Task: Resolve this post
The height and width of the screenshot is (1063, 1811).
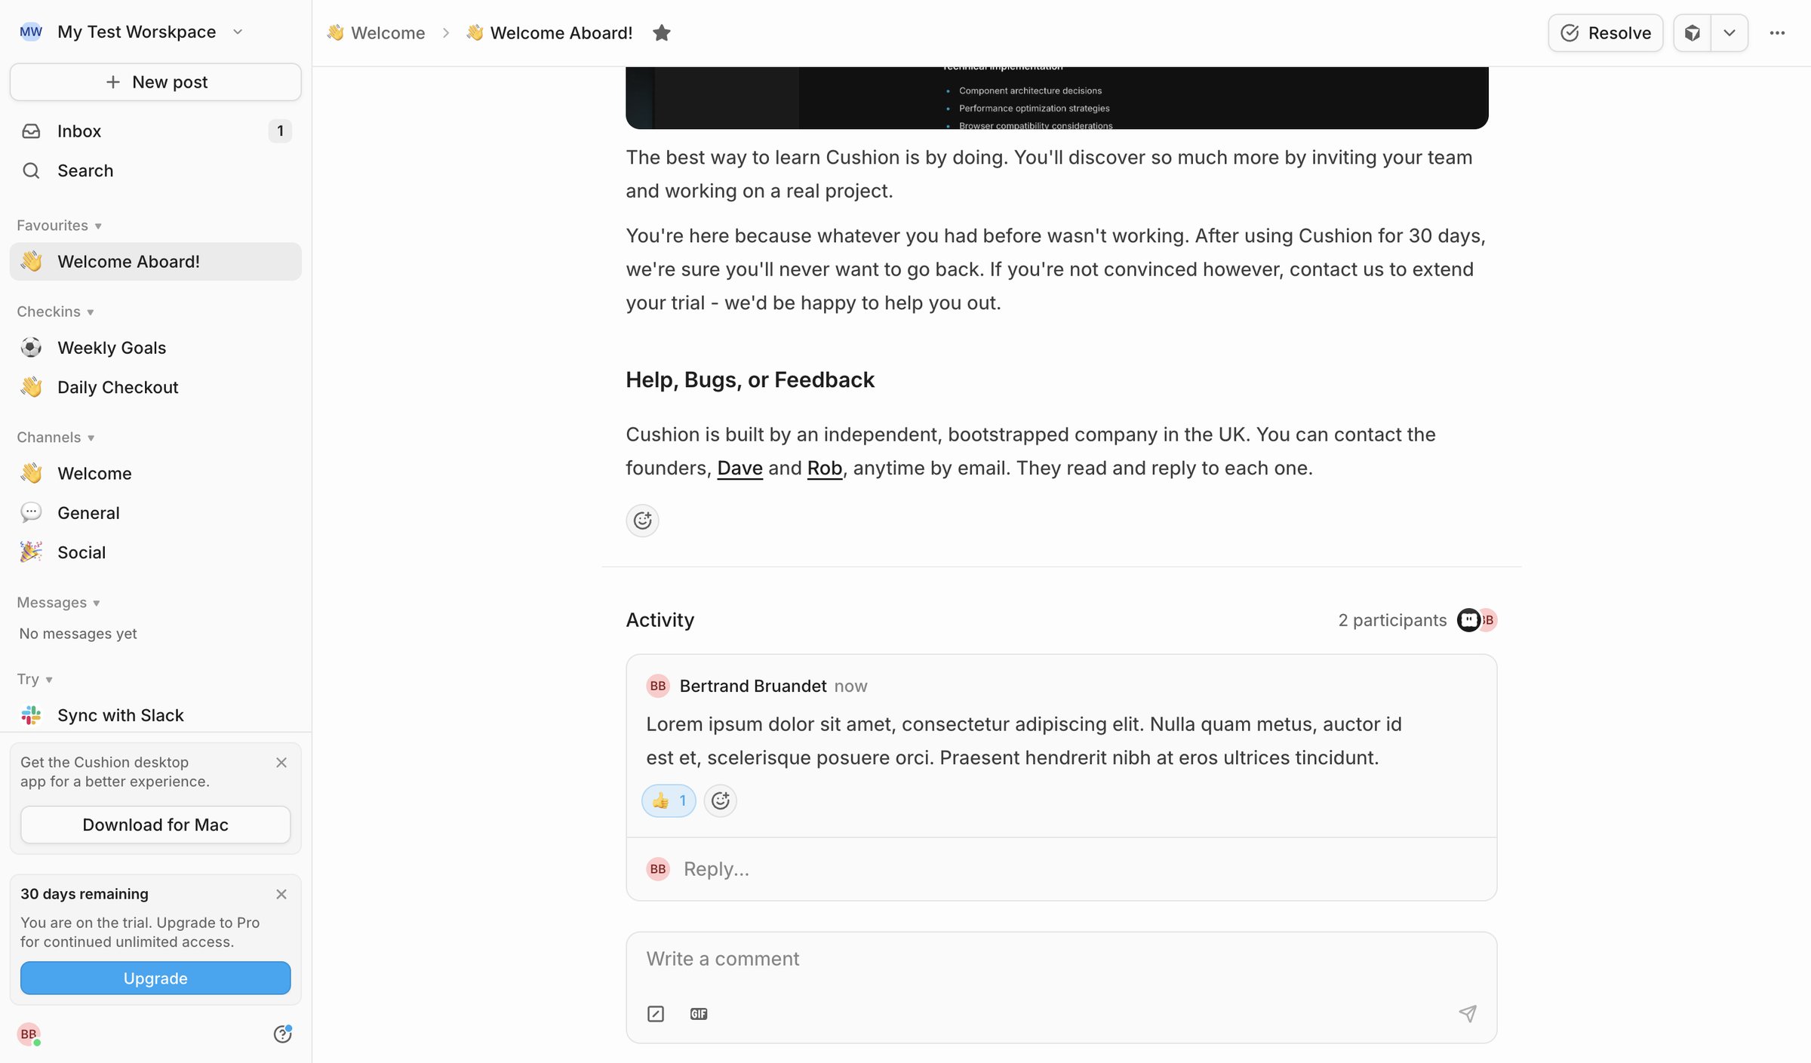Action: coord(1606,33)
